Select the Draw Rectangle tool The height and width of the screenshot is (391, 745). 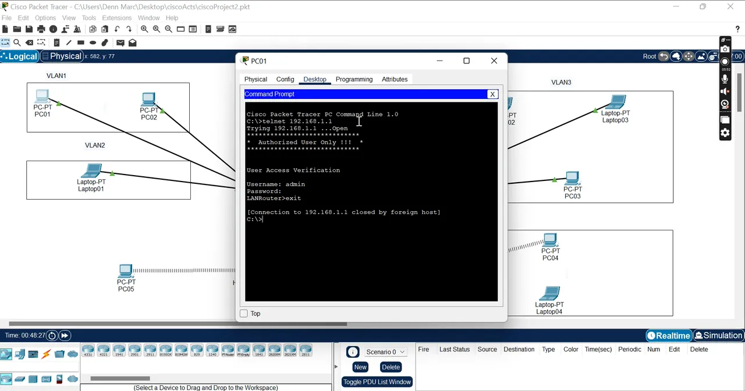81,42
